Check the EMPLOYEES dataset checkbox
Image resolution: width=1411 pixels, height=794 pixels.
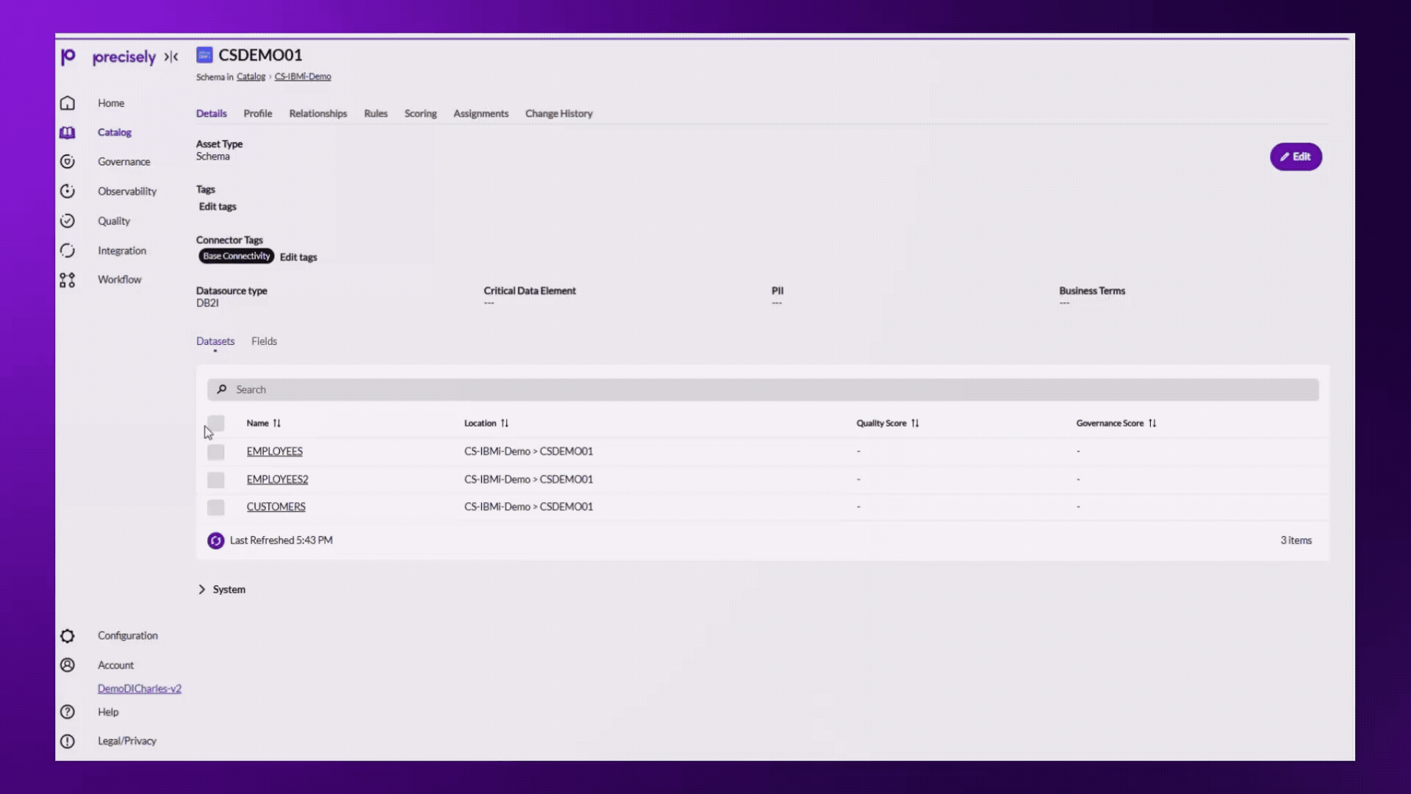click(215, 451)
